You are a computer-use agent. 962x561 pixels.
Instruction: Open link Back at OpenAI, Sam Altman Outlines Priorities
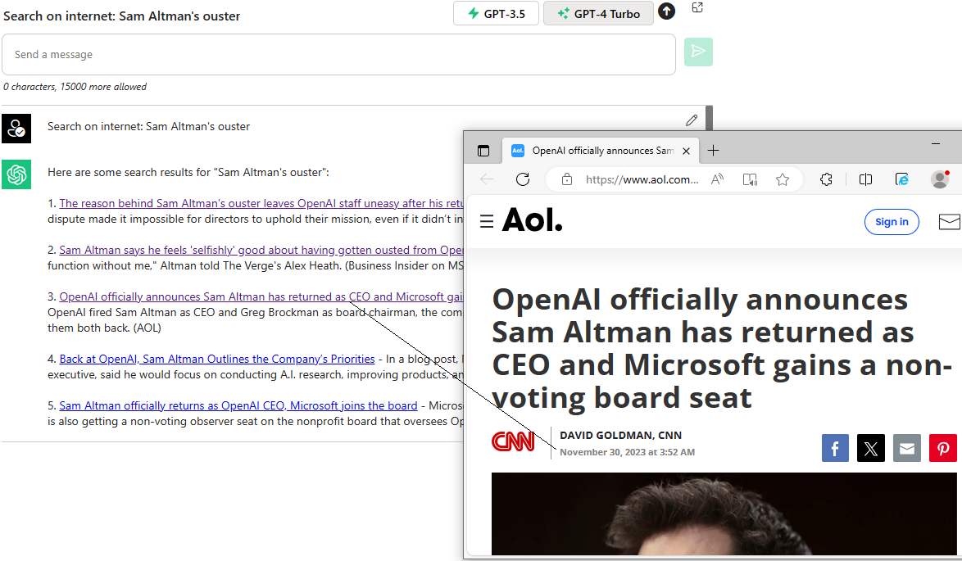(x=217, y=359)
